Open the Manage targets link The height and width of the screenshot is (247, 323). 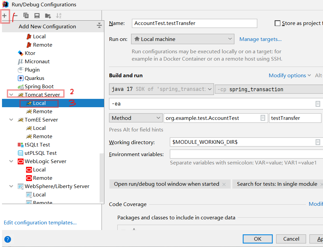click(x=260, y=39)
